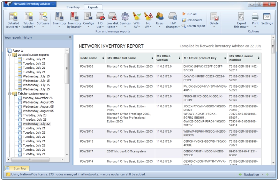This screenshot has width=279, height=181.
Task: Open the Users report icon
Action: [160, 16]
